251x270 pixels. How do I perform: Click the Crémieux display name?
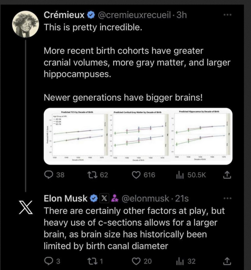point(64,15)
